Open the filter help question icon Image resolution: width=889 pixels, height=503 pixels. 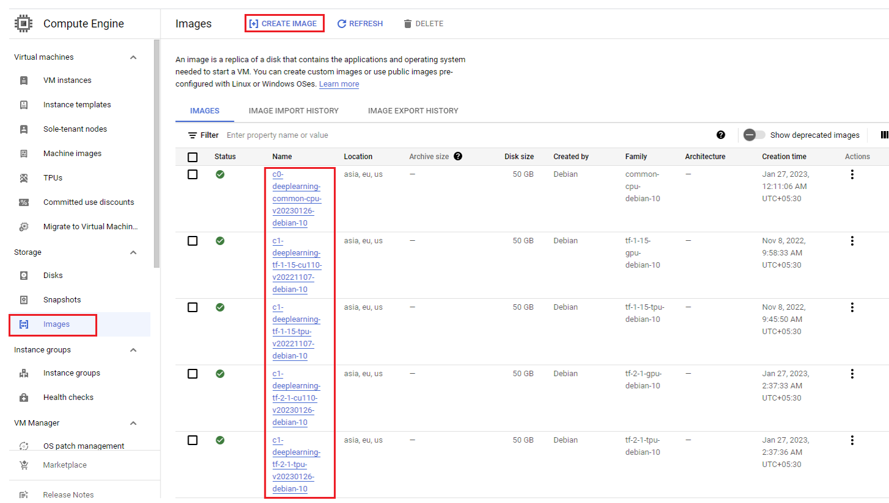click(720, 135)
